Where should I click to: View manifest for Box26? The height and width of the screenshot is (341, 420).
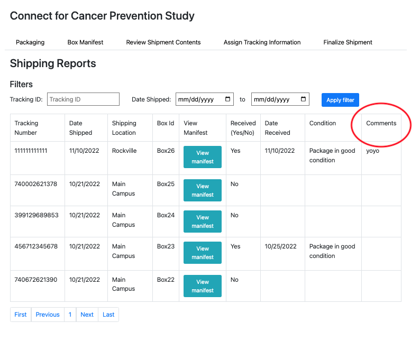click(x=203, y=157)
